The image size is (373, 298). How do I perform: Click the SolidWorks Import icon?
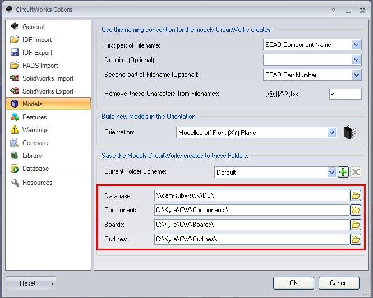[15, 78]
